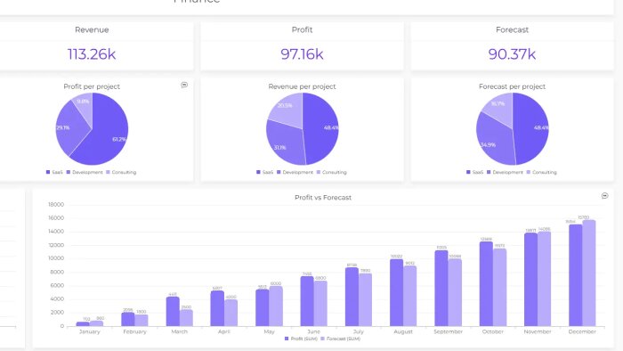Click the November Forecast bar
Image resolution: width=623 pixels, height=351 pixels.
[545, 279]
